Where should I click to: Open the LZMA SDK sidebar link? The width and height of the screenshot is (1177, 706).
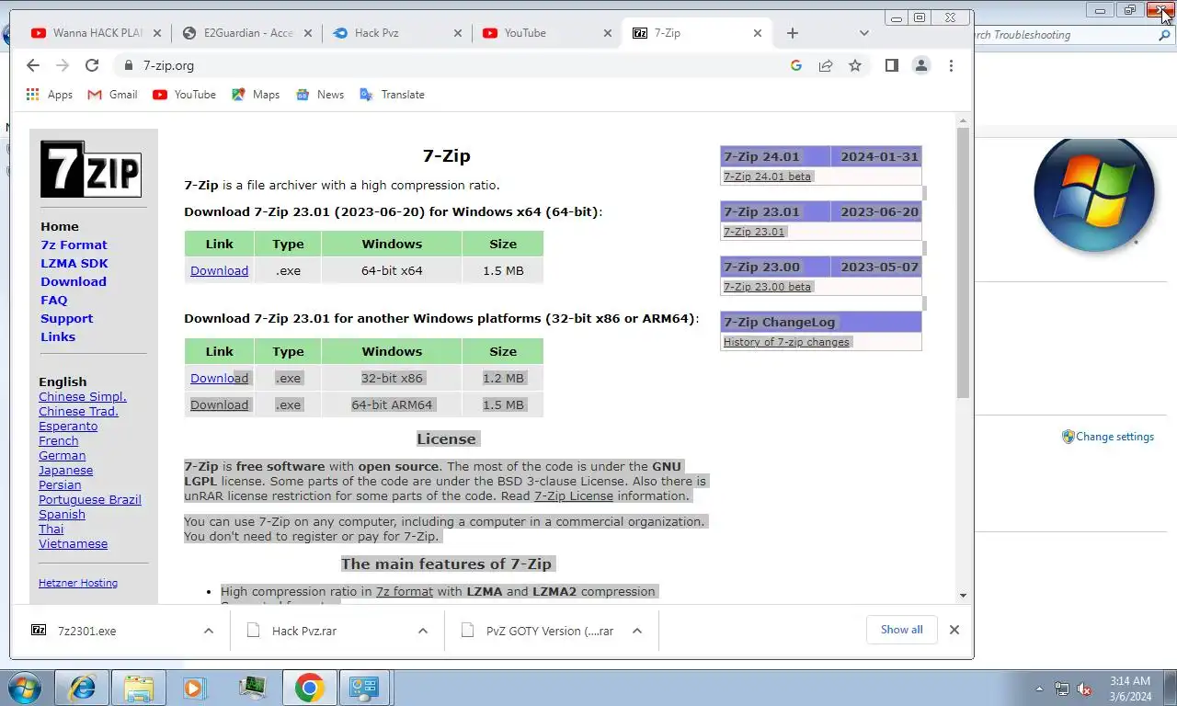74,263
